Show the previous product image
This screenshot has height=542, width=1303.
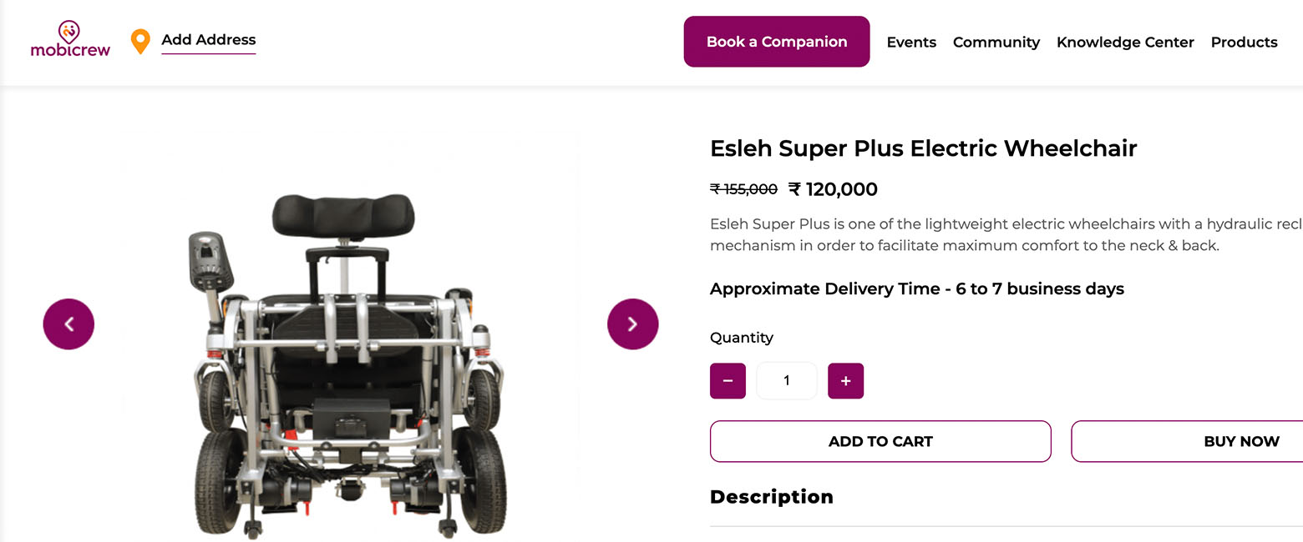[x=68, y=324]
